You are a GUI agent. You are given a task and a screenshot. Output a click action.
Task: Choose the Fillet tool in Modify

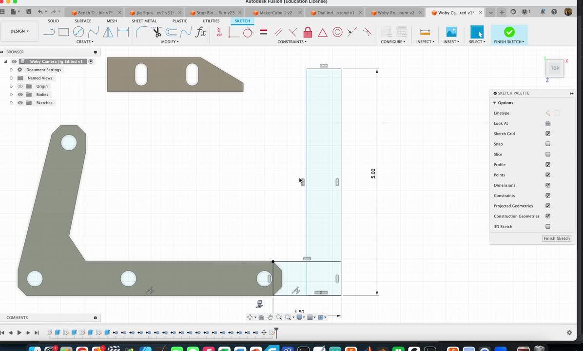click(x=141, y=32)
